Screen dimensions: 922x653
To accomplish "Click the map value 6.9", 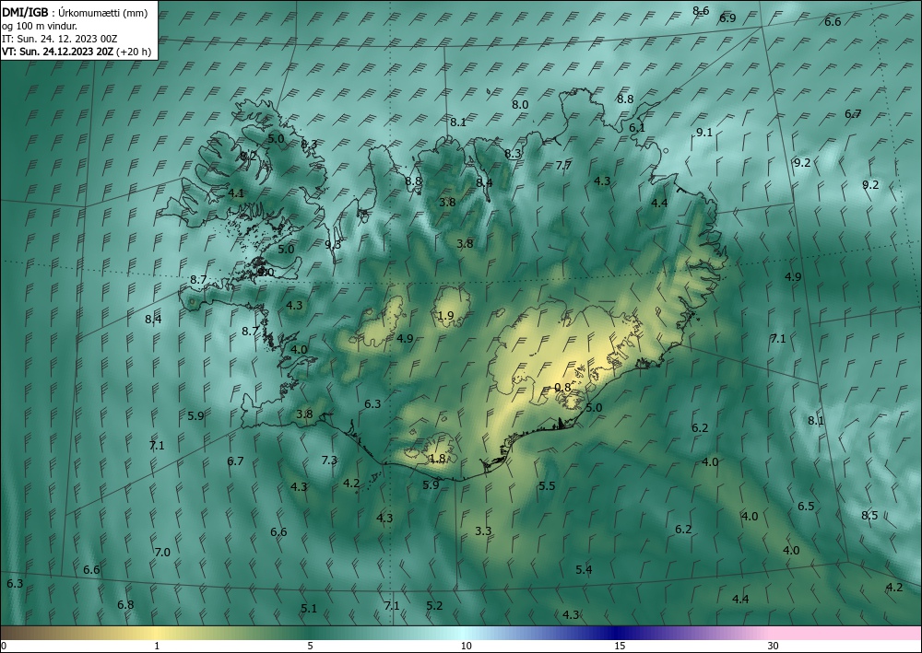I will 727,18.
